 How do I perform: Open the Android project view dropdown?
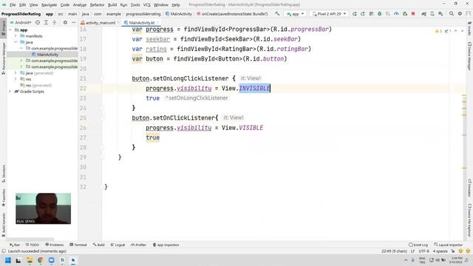click(21, 23)
